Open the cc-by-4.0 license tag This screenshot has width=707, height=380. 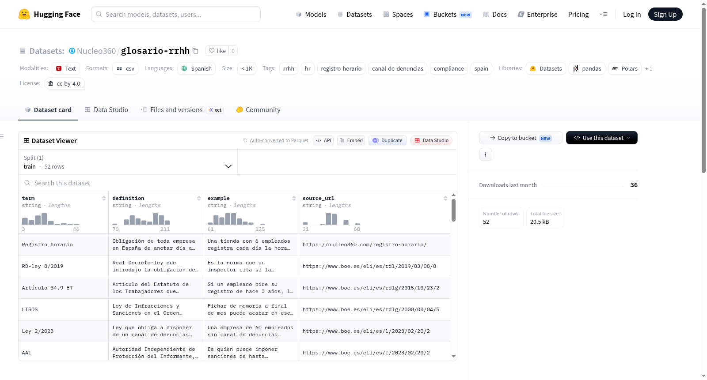pyautogui.click(x=64, y=83)
